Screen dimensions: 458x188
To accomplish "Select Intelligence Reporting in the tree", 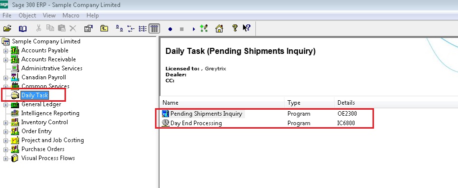I will tap(50, 113).
